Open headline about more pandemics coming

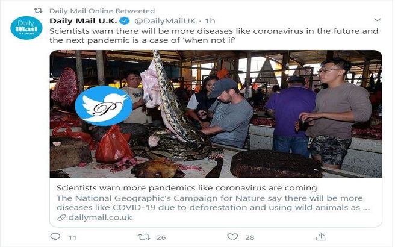(187, 188)
